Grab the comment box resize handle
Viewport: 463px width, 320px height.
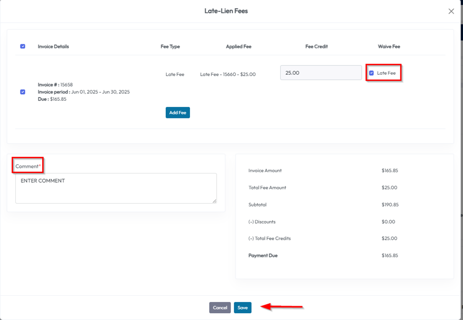pos(214,201)
